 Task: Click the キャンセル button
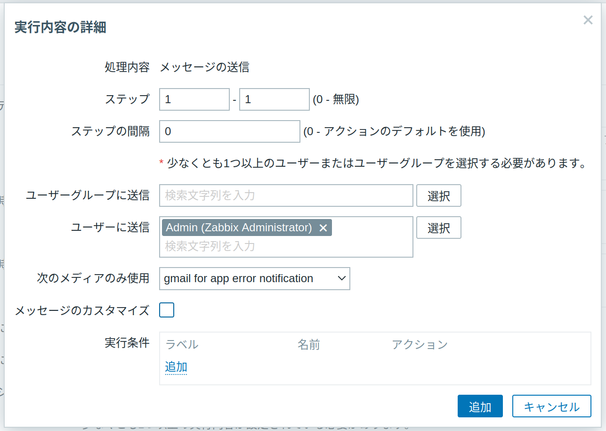(551, 407)
